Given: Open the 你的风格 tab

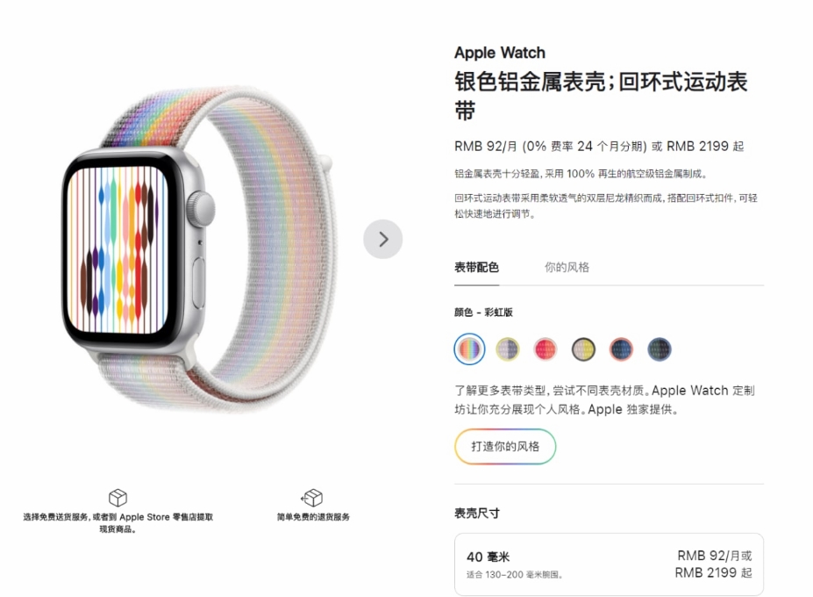Looking at the screenshot, I should click(x=567, y=268).
